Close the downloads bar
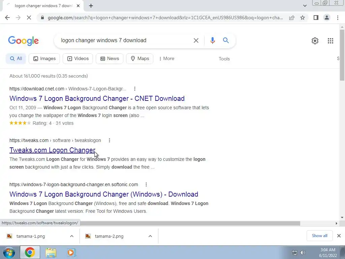This screenshot has height=259, width=345. pos(339,236)
